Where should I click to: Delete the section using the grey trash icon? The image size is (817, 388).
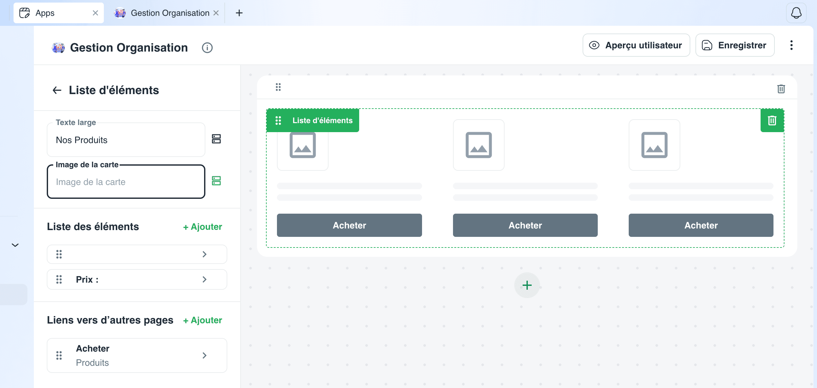pos(781,89)
